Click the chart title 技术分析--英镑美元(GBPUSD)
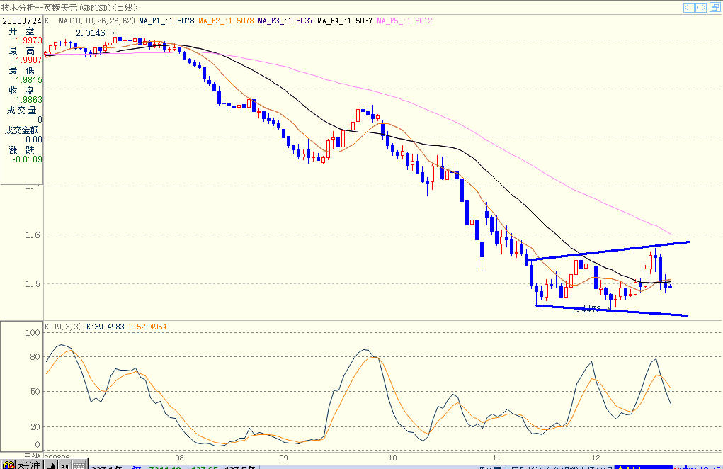This screenshot has width=723, height=469. (x=56, y=7)
